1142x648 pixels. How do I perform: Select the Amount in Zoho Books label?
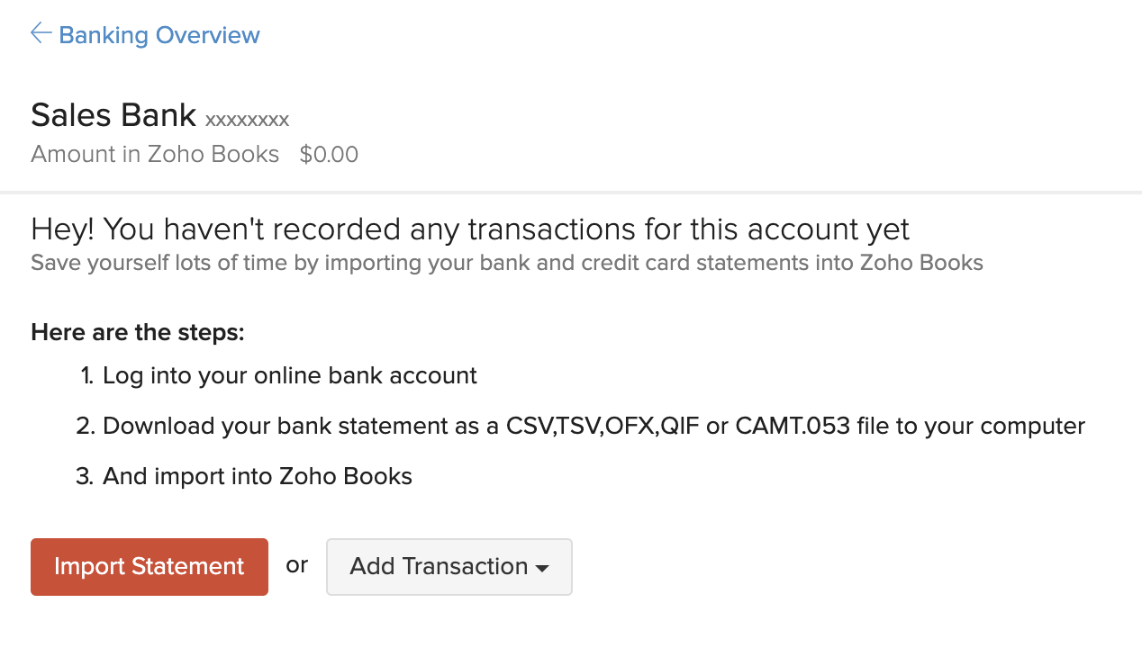(154, 154)
